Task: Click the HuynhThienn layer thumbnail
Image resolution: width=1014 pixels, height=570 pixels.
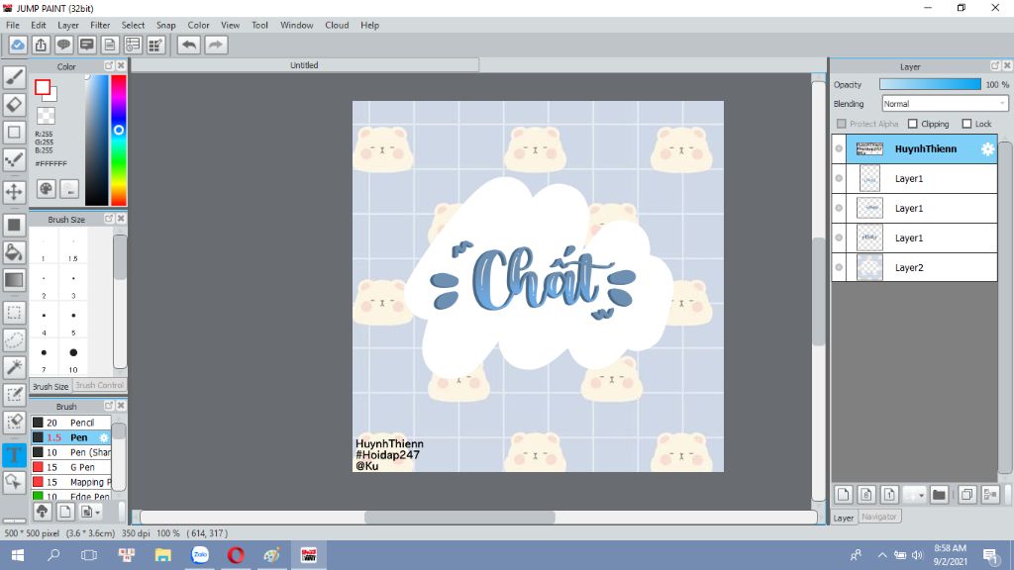Action: tap(869, 149)
